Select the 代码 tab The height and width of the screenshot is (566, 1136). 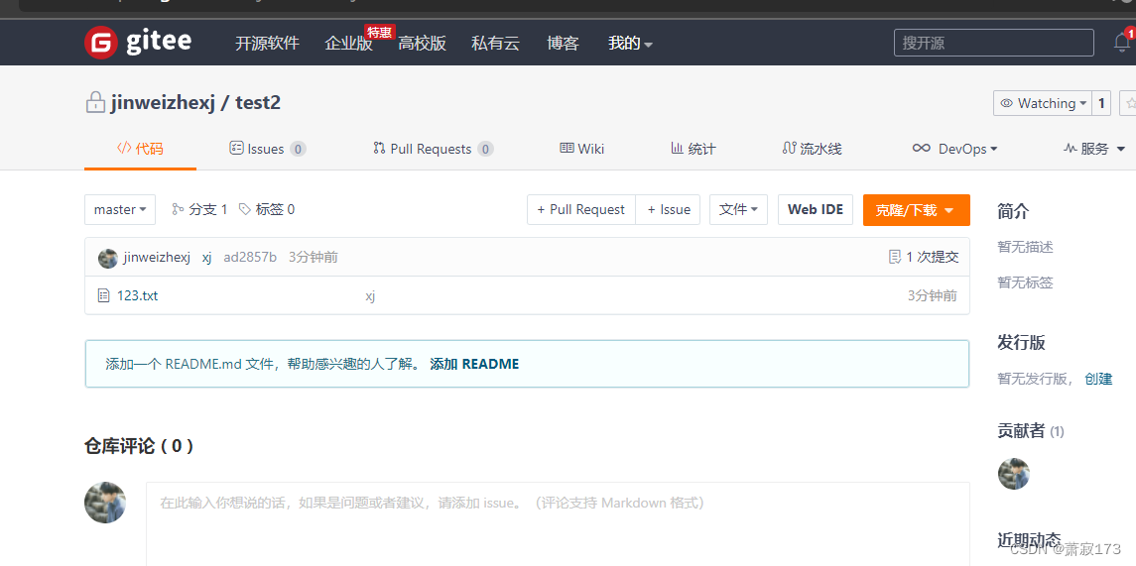tap(140, 149)
